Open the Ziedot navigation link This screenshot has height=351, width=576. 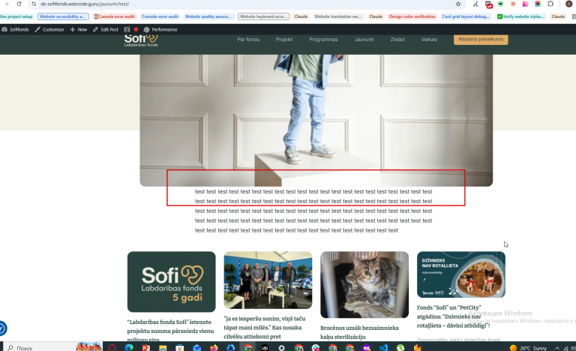click(x=397, y=39)
